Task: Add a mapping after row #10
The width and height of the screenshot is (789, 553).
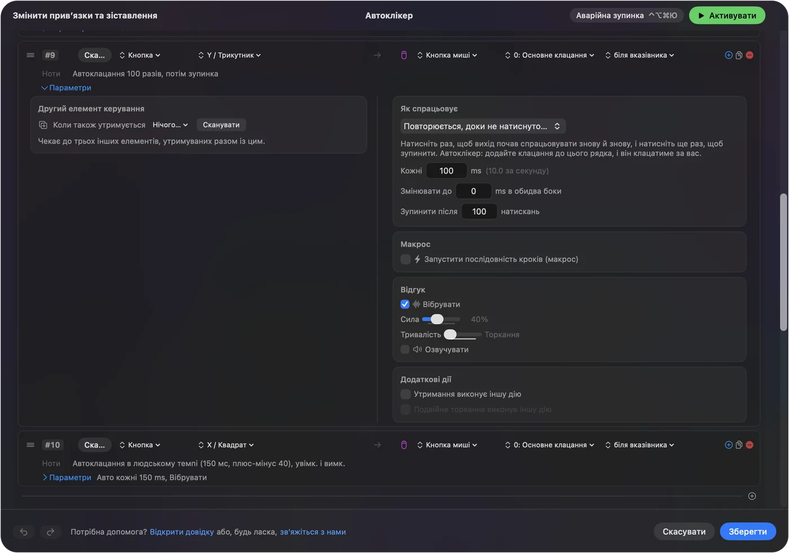Action: point(729,445)
